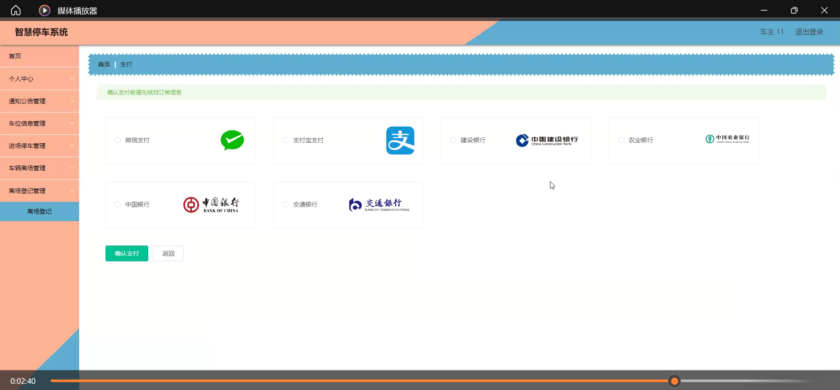Viewport: 840px width, 390px height.
Task: Collapse the 离场登记管理 menu arrow
Action: 72,191
